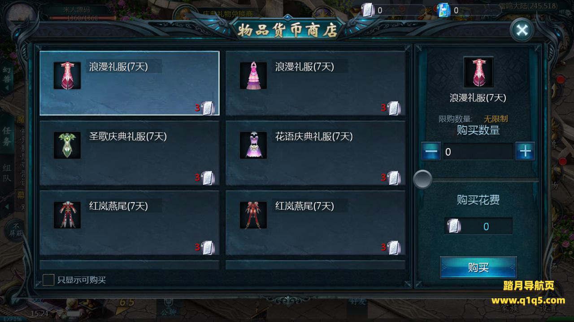Click the 购买数量 quantity input field
The width and height of the screenshot is (574, 322).
point(478,152)
